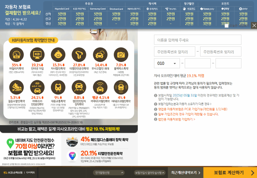Click the 하나카드 column header
257x178 pixels.
171,9
